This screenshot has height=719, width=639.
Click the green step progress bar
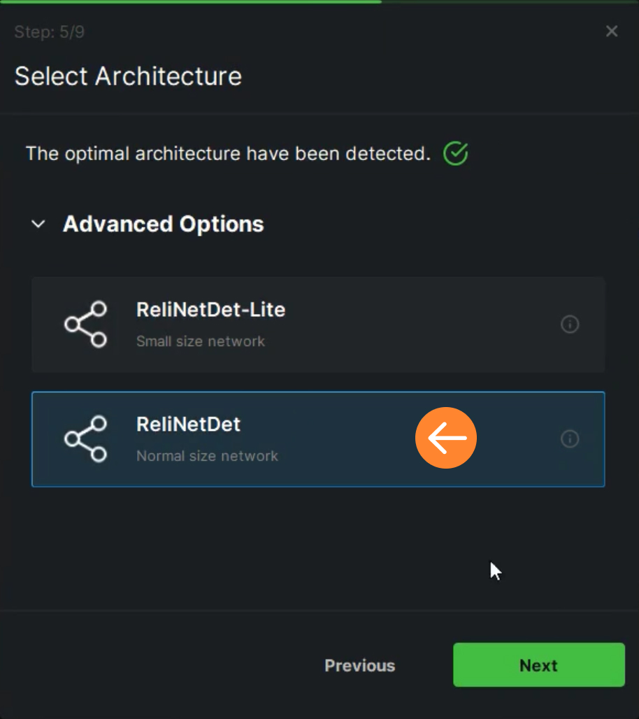(191, 2)
